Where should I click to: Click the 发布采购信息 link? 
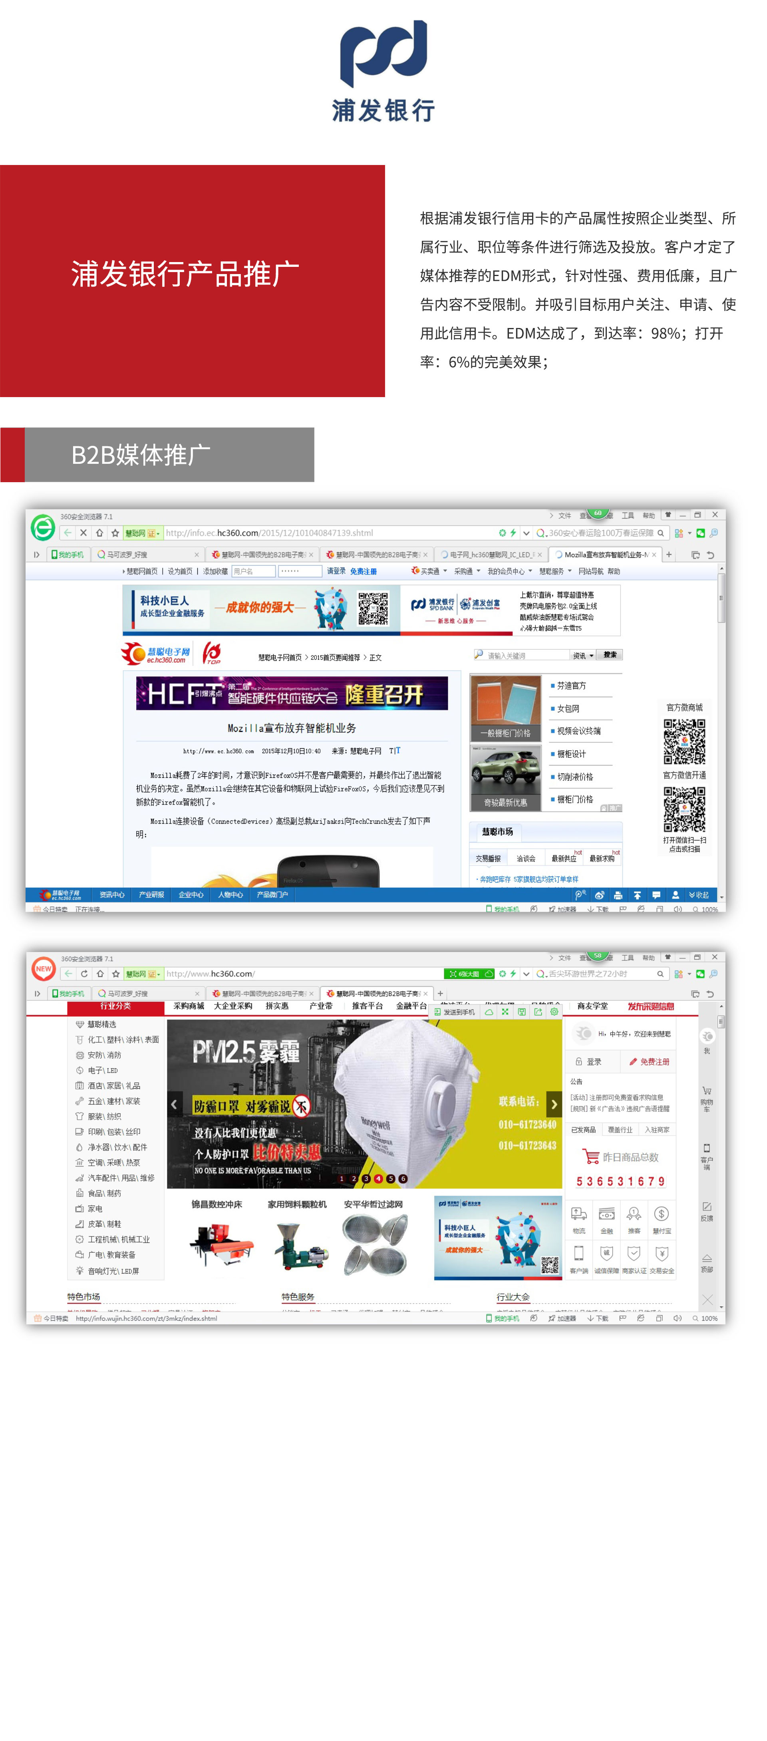tap(650, 1006)
